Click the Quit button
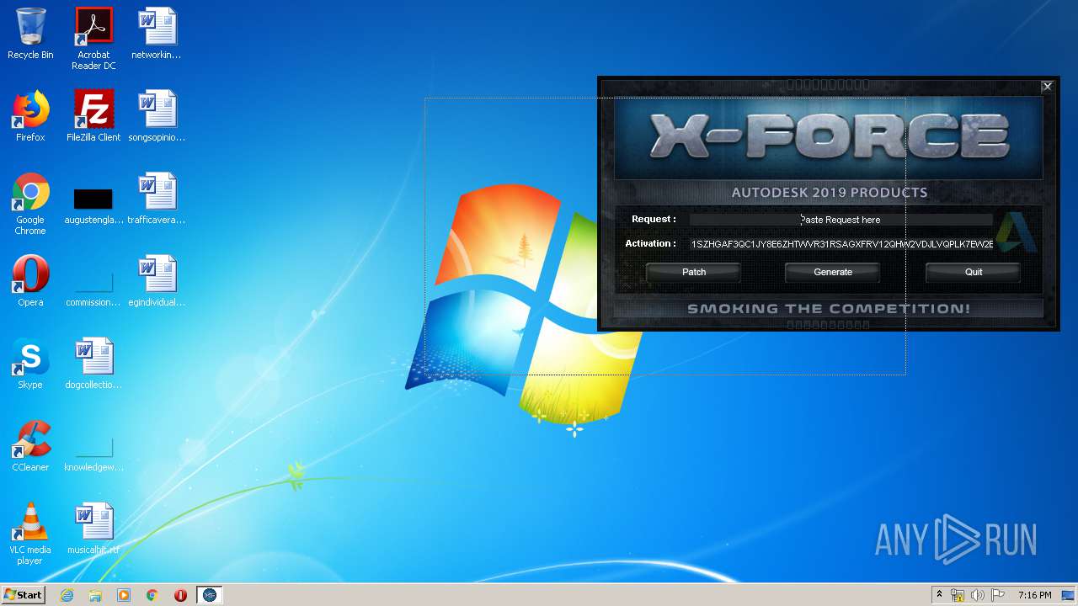This screenshot has height=606, width=1078. (974, 272)
